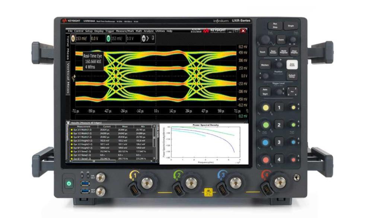Click the small blue channel 3 offset knob
The image size is (373, 218).
pyautogui.click(x=293, y=142)
